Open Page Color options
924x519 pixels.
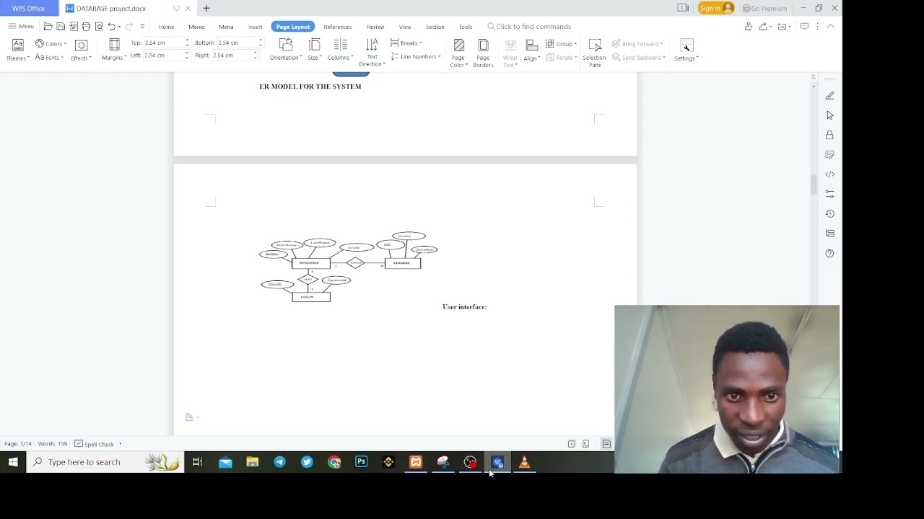[458, 53]
